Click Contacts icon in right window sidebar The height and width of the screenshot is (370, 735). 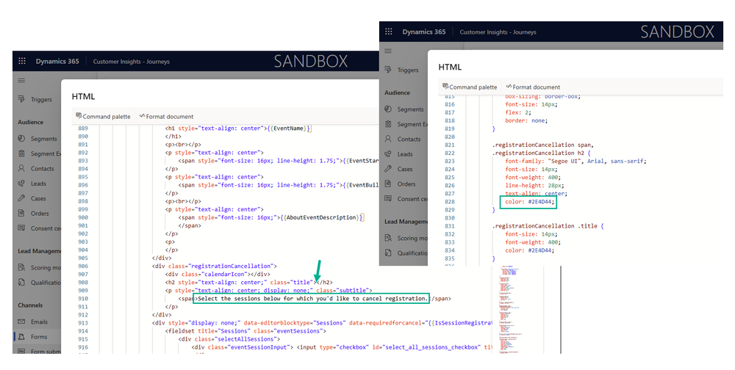coord(387,139)
